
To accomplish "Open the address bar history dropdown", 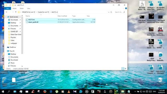I will (109, 12).
